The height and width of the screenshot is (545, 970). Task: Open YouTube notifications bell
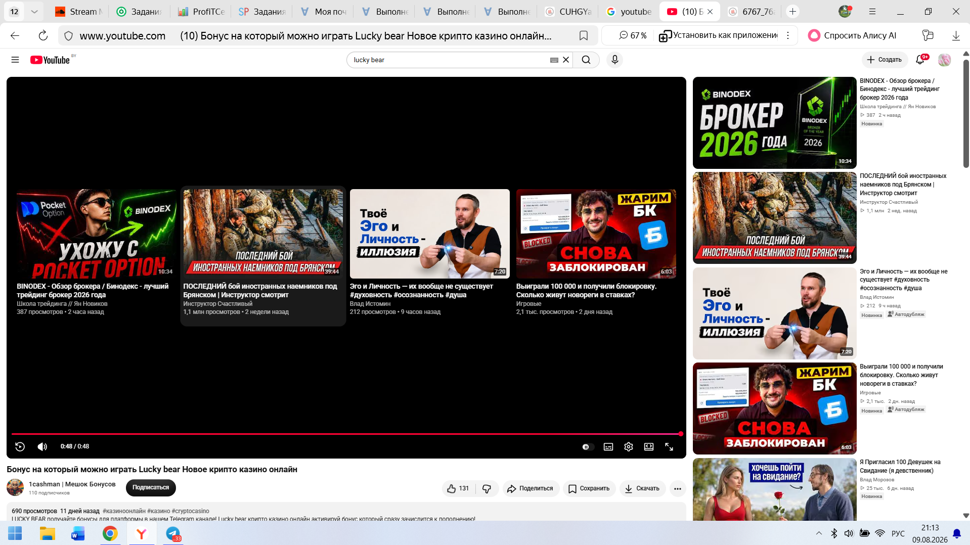(920, 60)
